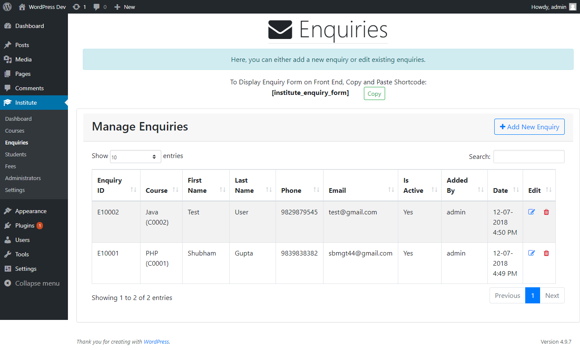Select pagination page 1
The height and width of the screenshot is (350, 580).
pyautogui.click(x=532, y=295)
